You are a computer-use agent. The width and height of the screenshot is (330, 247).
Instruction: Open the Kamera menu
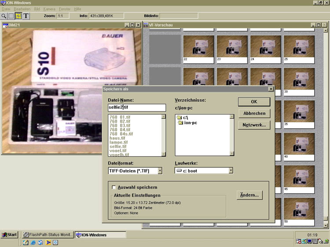[49, 9]
